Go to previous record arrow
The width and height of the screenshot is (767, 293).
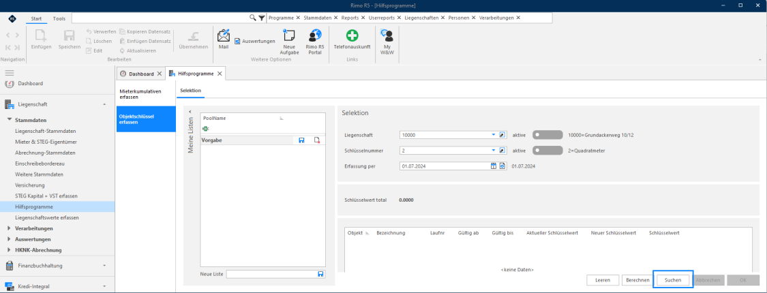pyautogui.click(x=8, y=35)
